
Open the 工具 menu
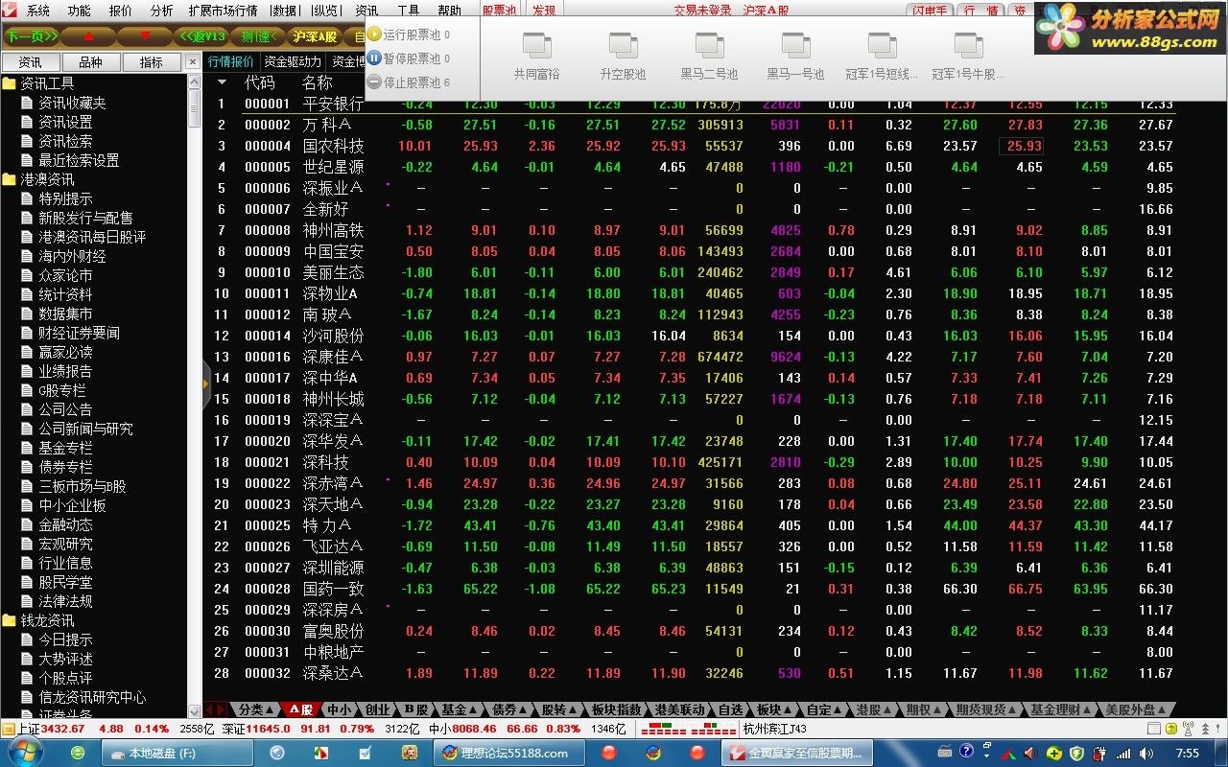(x=409, y=11)
